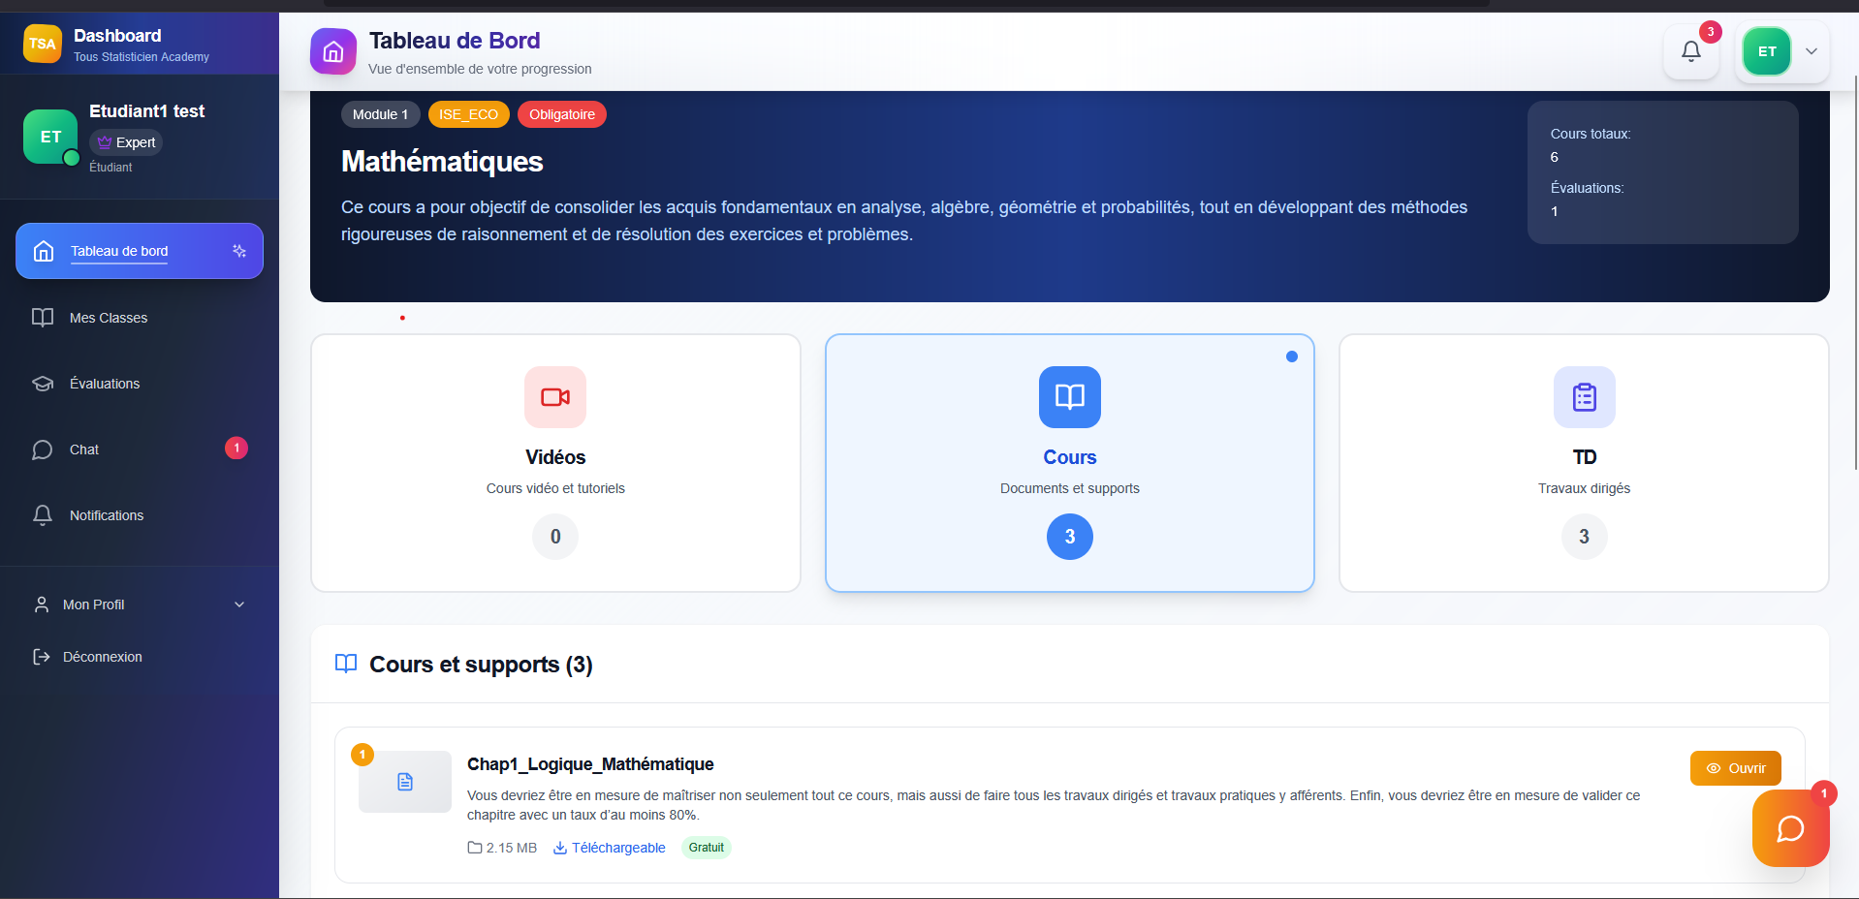
Task: Click the Notifications bell in the sidebar
Action: point(43,514)
